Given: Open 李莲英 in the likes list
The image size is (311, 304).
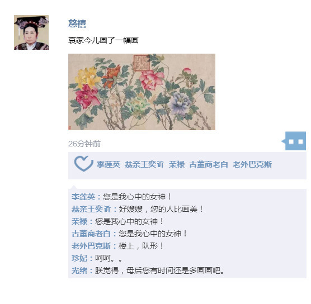Looking at the screenshot, I should pos(109,164).
